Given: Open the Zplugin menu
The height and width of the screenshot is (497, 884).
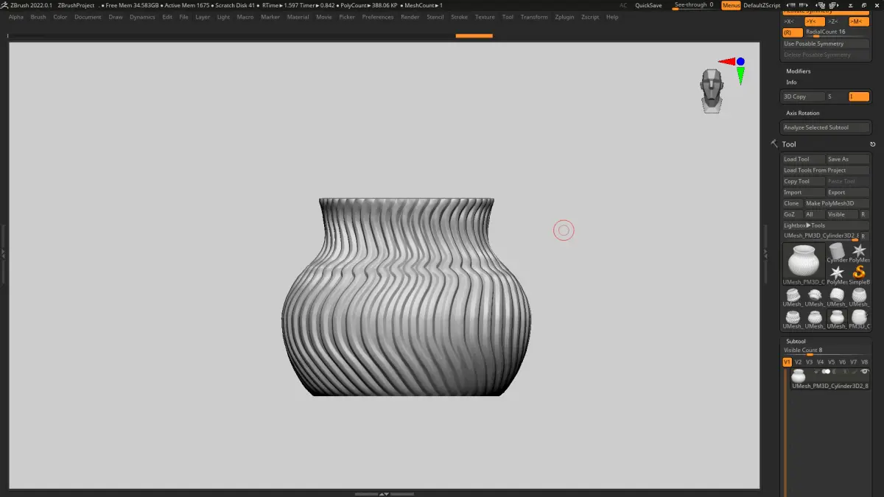Looking at the screenshot, I should [x=564, y=17].
